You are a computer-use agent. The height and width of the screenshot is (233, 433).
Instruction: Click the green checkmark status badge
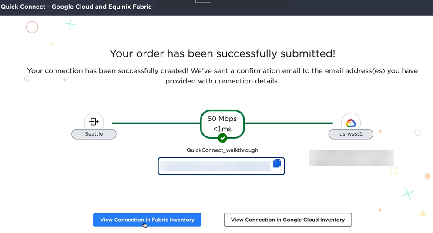pos(222,138)
